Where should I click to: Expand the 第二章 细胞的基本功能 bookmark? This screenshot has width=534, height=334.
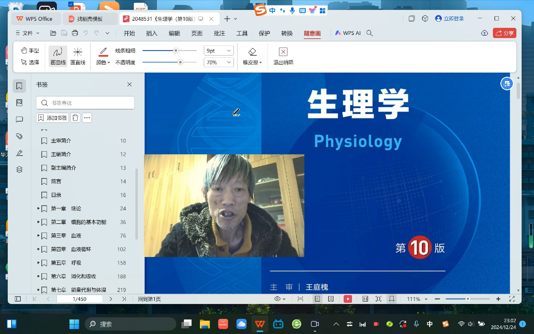pyautogui.click(x=38, y=222)
